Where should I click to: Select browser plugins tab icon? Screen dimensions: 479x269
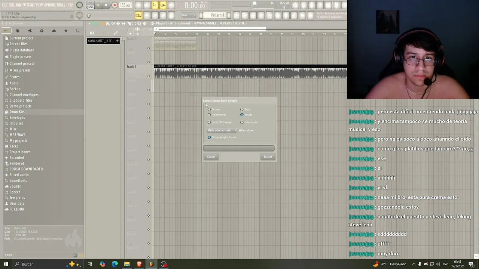[x=42, y=31]
